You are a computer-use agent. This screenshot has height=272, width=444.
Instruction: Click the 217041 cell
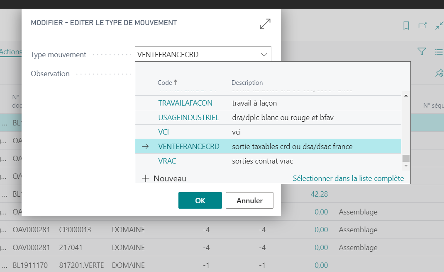click(71, 248)
